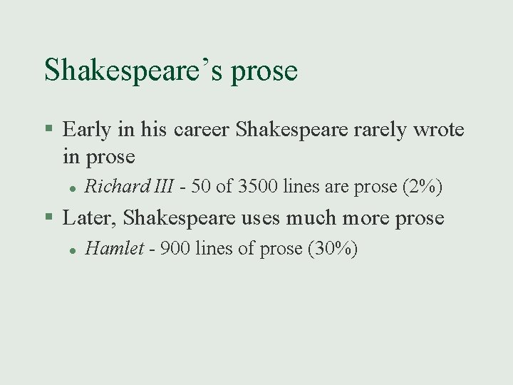
Task: Click the italic word 'Hamlet'
Action: [x=114, y=249]
